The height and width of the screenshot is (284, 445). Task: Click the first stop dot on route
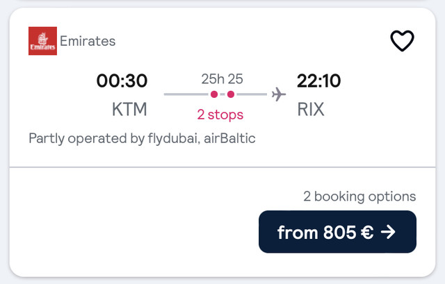tap(214, 94)
